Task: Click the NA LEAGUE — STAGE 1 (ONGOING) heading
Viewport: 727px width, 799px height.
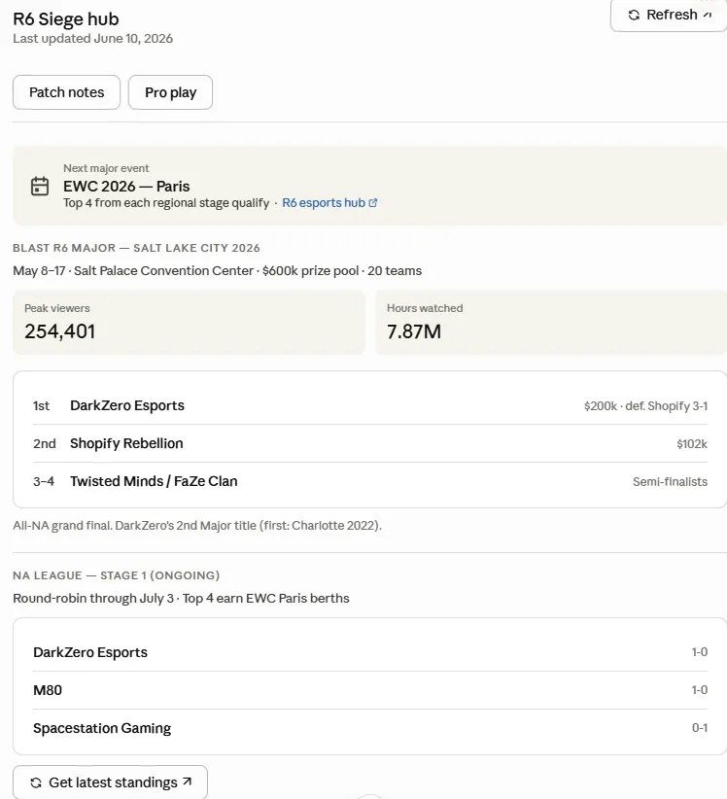Action: point(117,575)
